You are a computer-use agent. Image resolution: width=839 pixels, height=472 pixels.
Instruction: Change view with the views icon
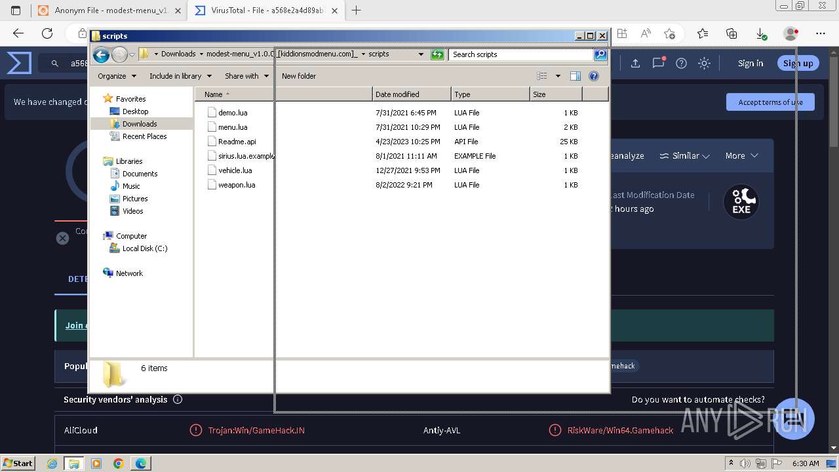pyautogui.click(x=542, y=76)
